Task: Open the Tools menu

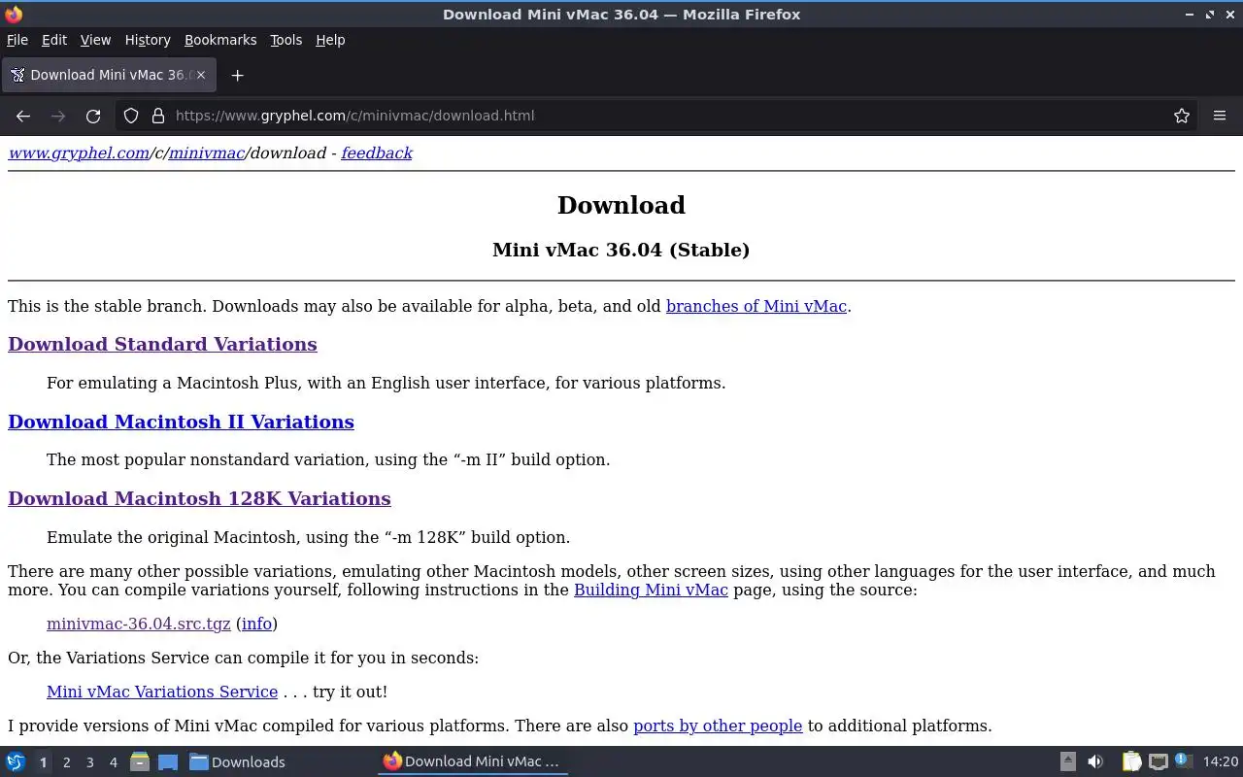Action: click(x=286, y=40)
